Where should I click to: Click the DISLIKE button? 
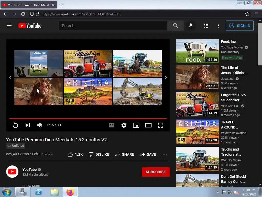click(x=99, y=154)
